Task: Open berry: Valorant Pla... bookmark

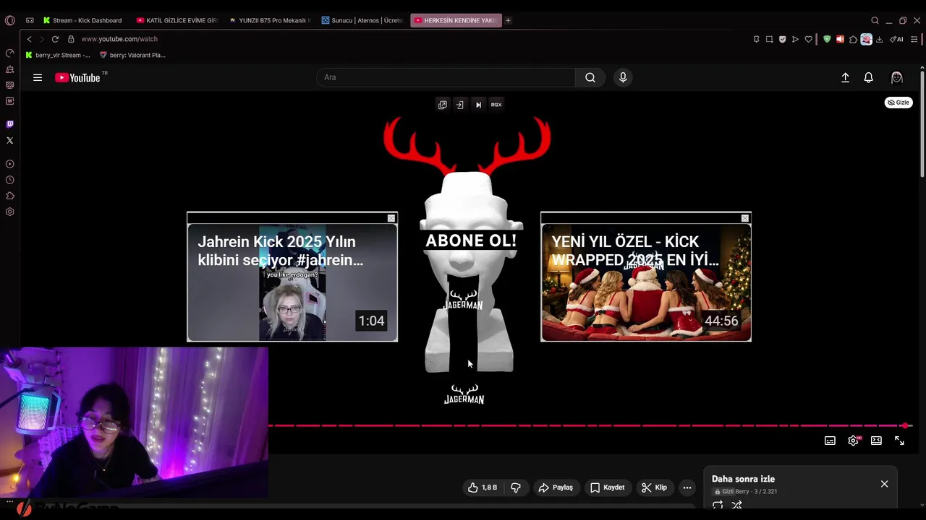Action: [x=132, y=55]
